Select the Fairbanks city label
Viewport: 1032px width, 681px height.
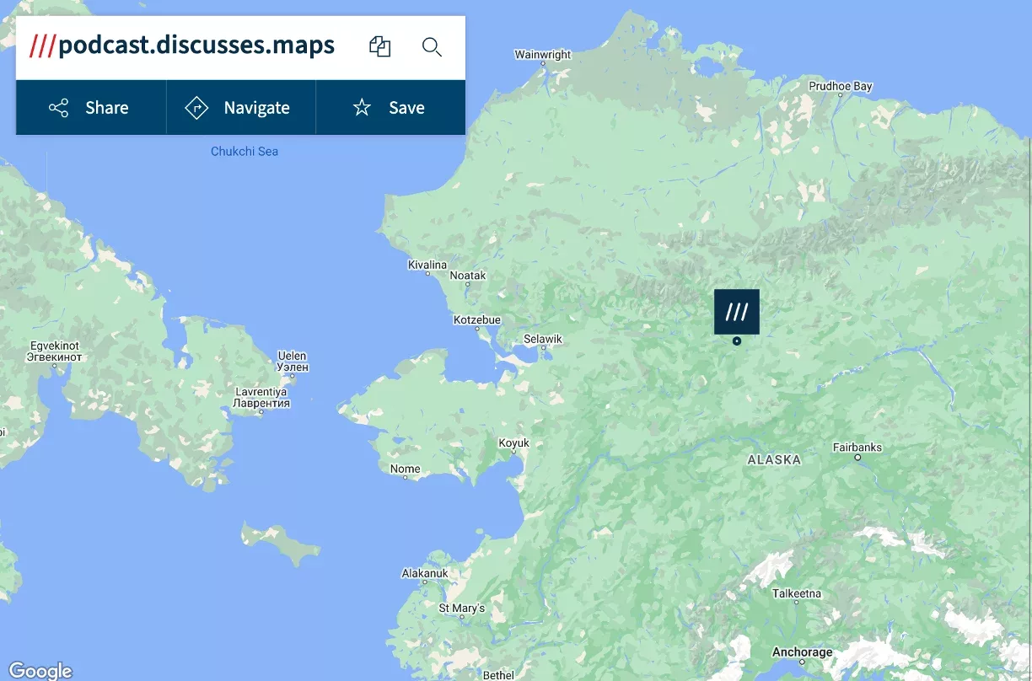click(857, 448)
